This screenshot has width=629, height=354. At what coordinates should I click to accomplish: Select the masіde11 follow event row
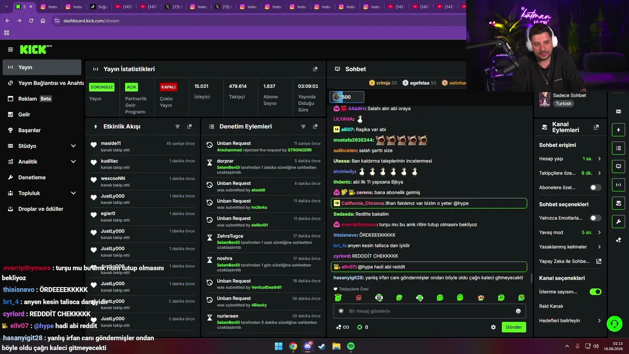point(143,147)
